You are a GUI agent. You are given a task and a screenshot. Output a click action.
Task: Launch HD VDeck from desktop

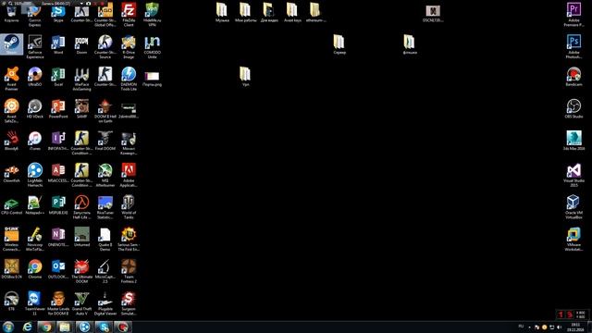(35, 109)
